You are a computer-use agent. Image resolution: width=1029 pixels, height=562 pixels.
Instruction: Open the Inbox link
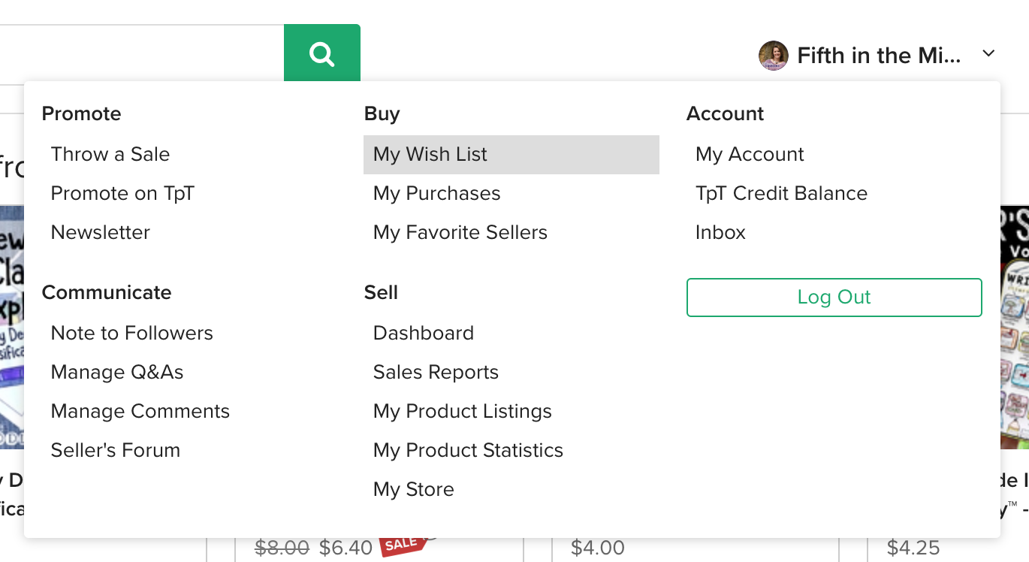point(720,233)
